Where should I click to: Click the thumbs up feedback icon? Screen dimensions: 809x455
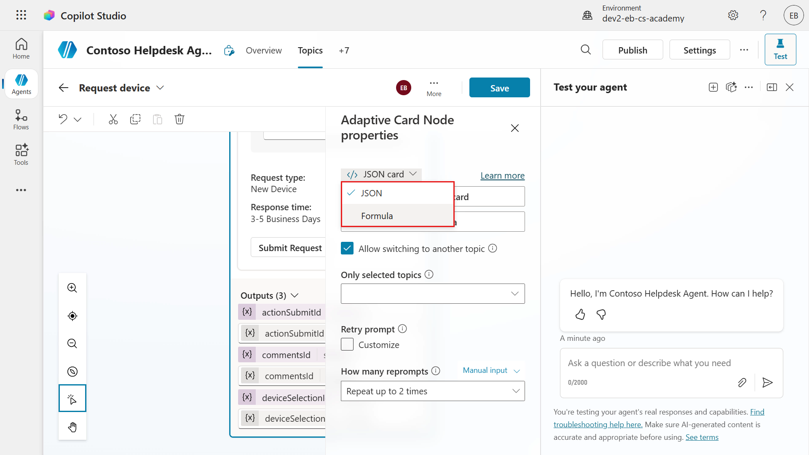click(x=580, y=315)
